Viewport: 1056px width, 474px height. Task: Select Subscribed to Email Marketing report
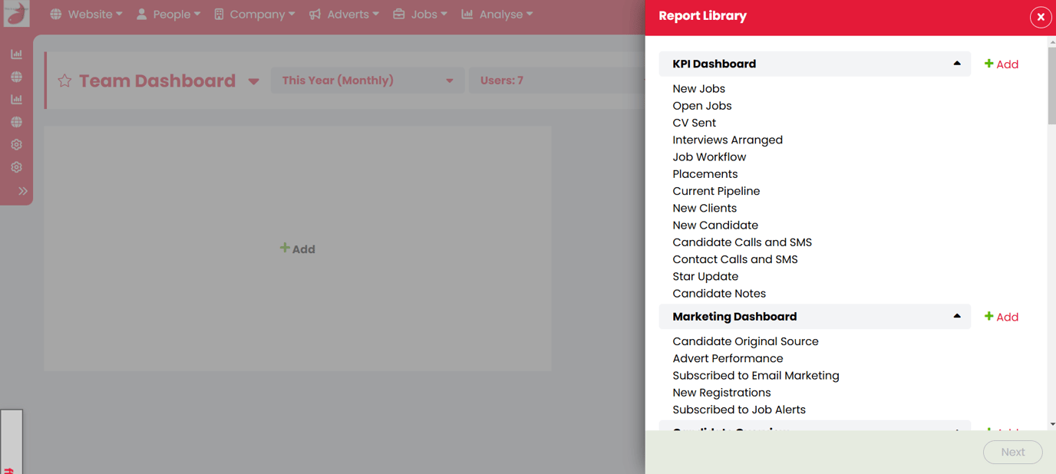tap(756, 376)
